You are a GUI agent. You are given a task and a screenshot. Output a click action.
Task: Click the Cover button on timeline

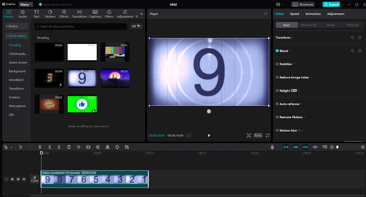pyautogui.click(x=35, y=179)
